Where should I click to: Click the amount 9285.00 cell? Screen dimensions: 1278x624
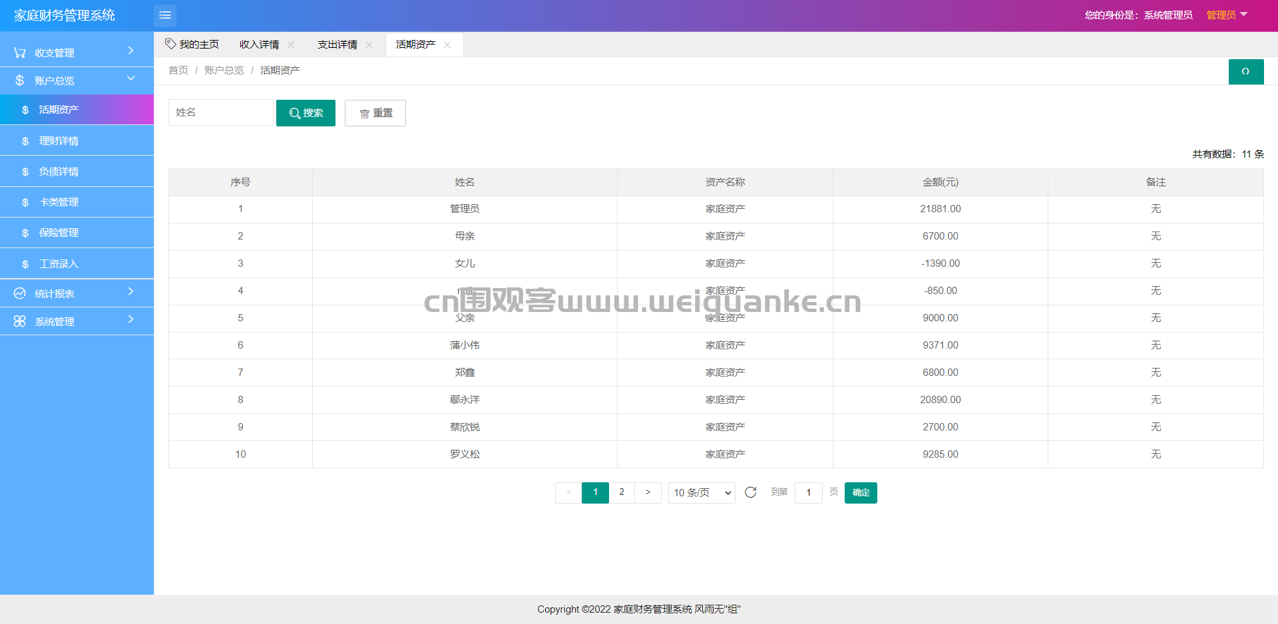tap(941, 454)
